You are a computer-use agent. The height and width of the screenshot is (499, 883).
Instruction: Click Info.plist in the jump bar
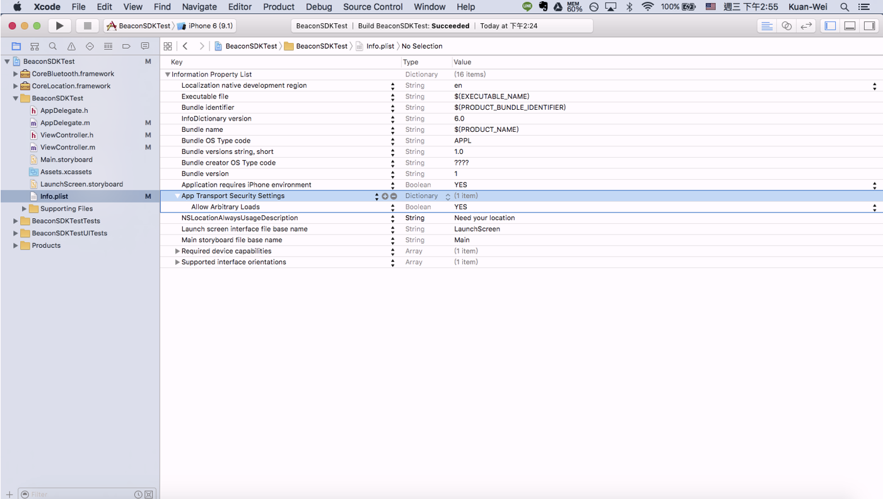pyautogui.click(x=375, y=46)
